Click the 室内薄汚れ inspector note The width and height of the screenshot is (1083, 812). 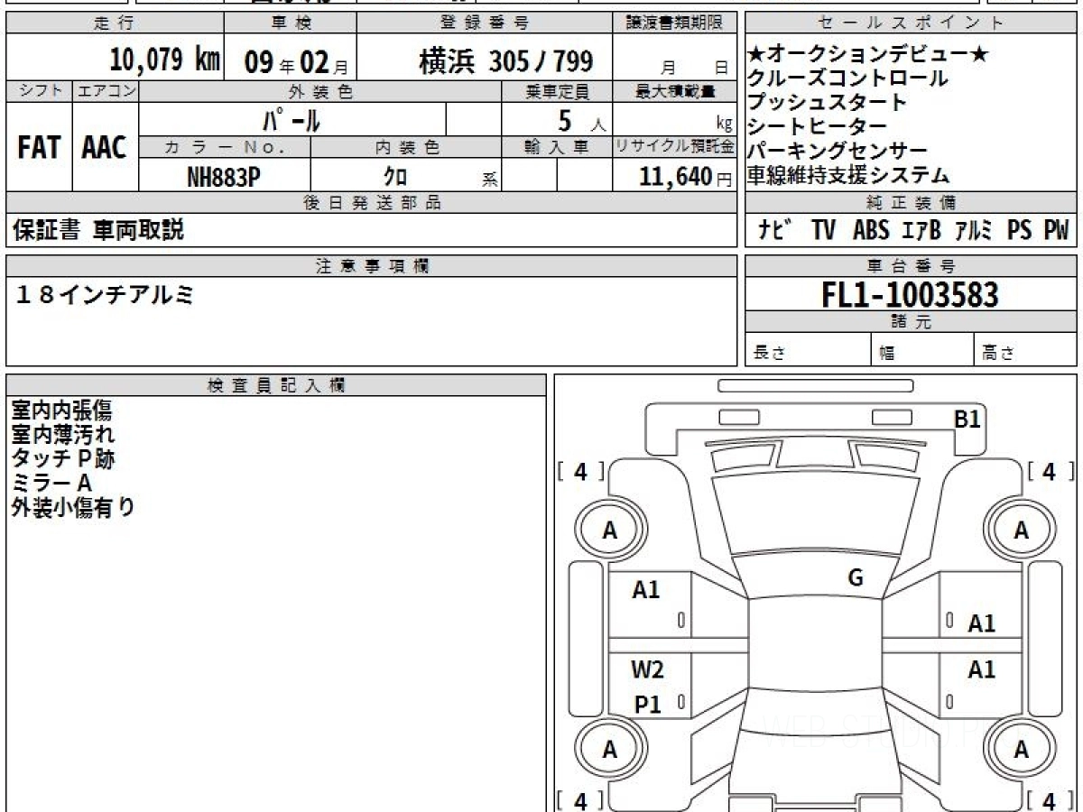click(x=62, y=434)
